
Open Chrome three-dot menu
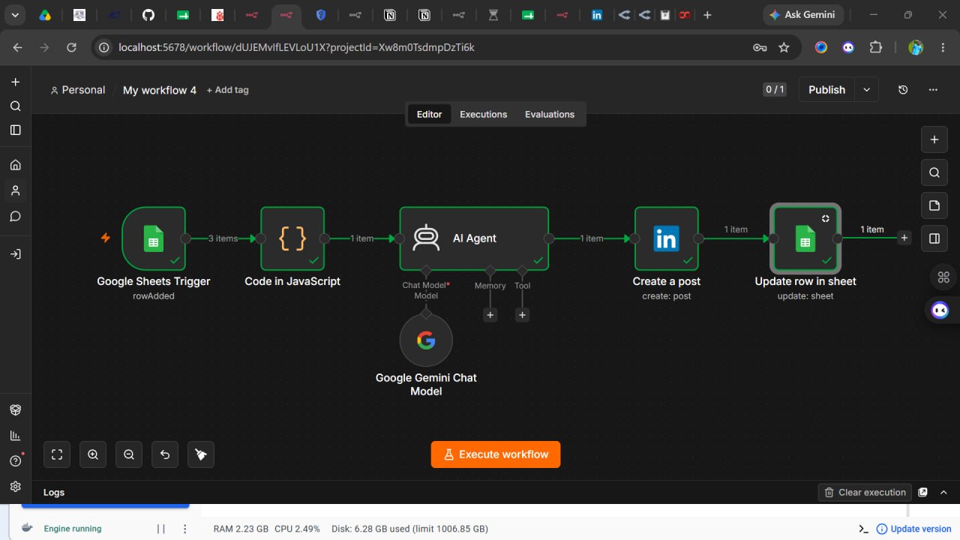943,47
